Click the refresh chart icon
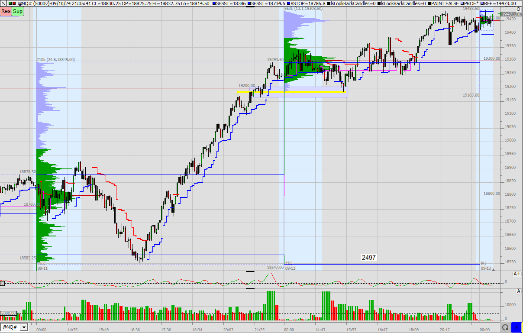The height and width of the screenshot is (333, 523). click(x=504, y=327)
